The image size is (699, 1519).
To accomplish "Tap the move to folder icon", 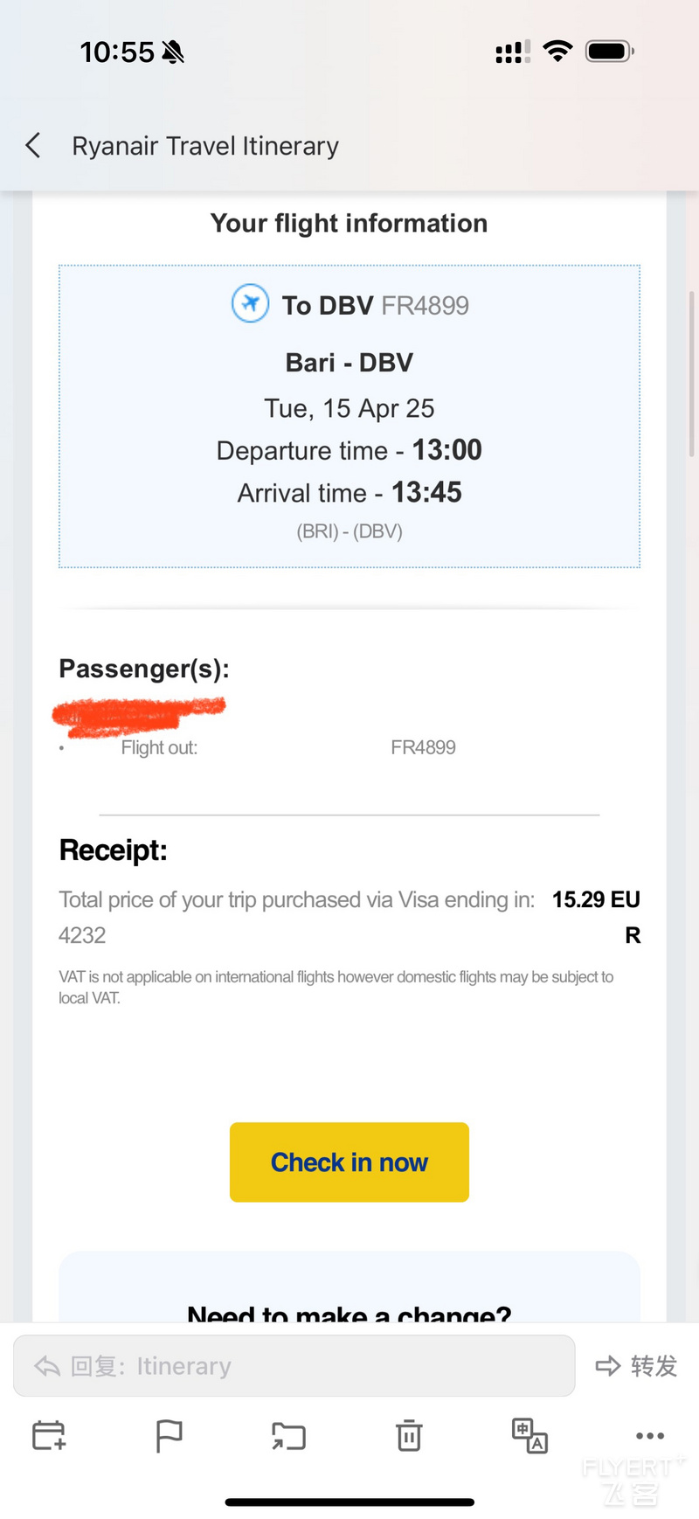I will [288, 1435].
